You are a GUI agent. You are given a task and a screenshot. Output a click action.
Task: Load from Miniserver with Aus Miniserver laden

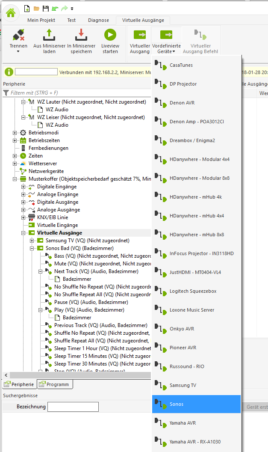point(49,41)
